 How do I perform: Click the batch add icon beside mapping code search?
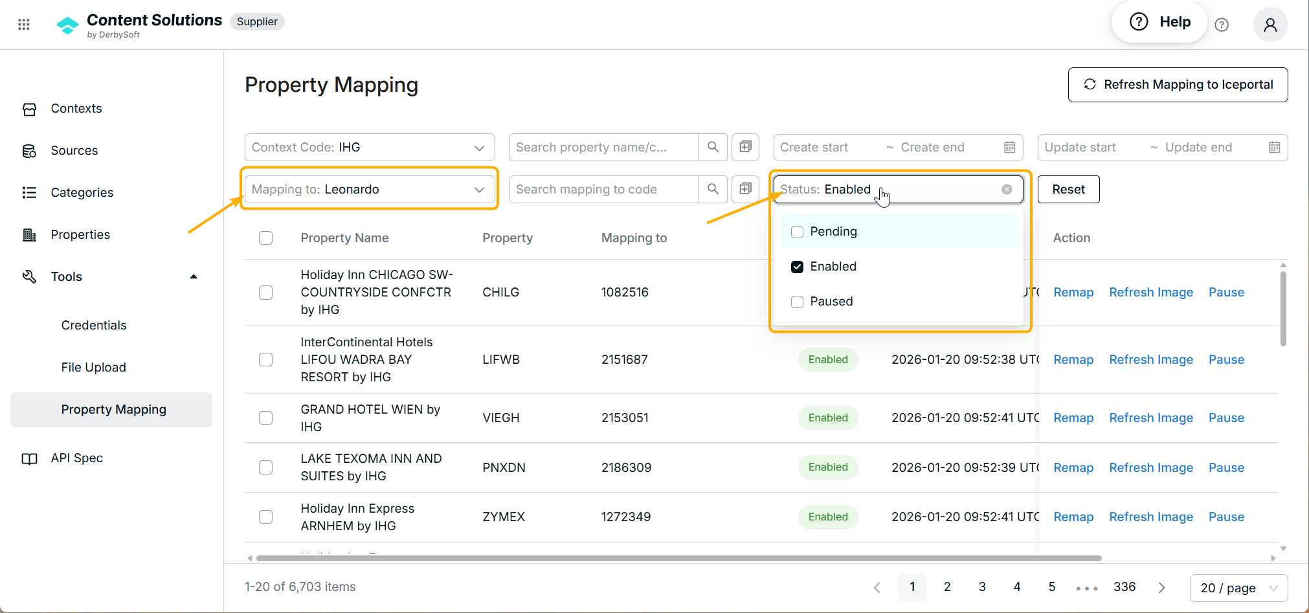(x=745, y=189)
